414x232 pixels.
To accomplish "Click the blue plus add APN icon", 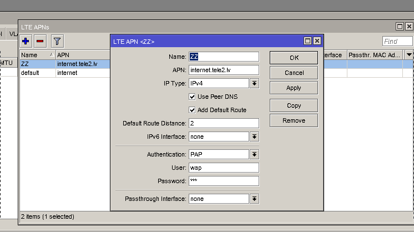I will click(26, 41).
